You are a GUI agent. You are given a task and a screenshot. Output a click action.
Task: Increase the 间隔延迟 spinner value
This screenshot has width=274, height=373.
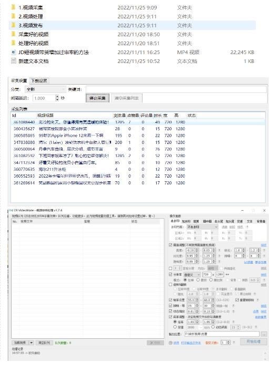point(57,96)
